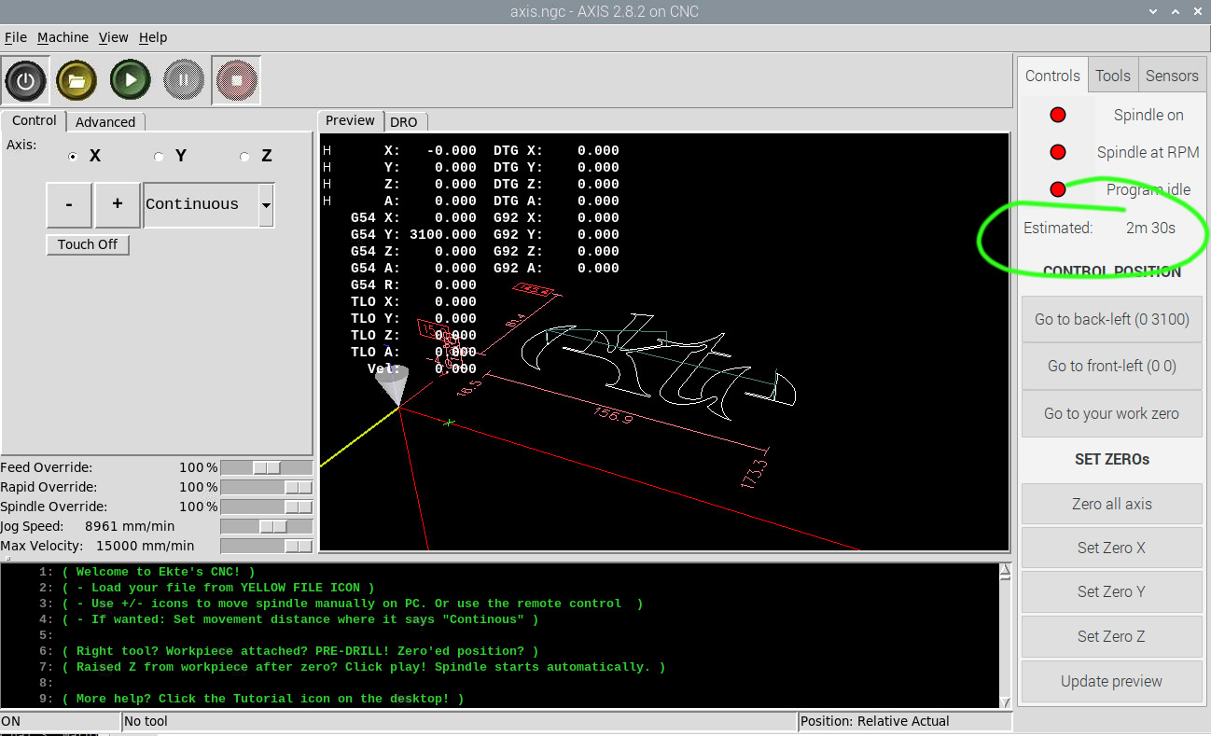Select X axis radio button
This screenshot has width=1211, height=736.
click(73, 157)
